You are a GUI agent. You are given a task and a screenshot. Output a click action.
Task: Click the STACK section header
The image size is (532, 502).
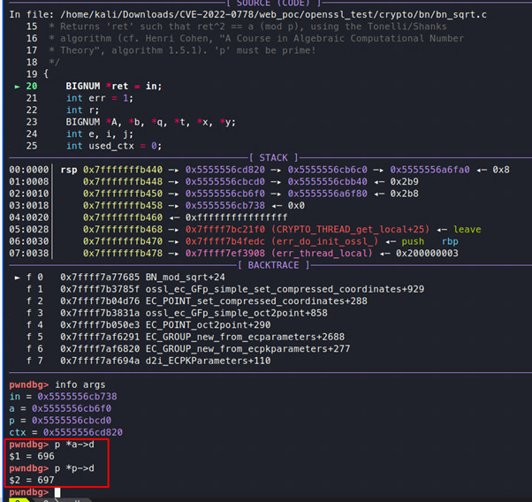[x=273, y=158]
